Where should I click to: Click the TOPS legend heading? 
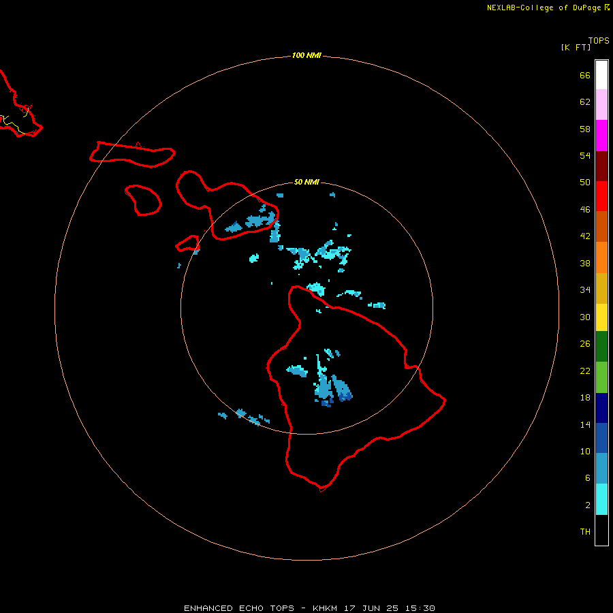599,41
